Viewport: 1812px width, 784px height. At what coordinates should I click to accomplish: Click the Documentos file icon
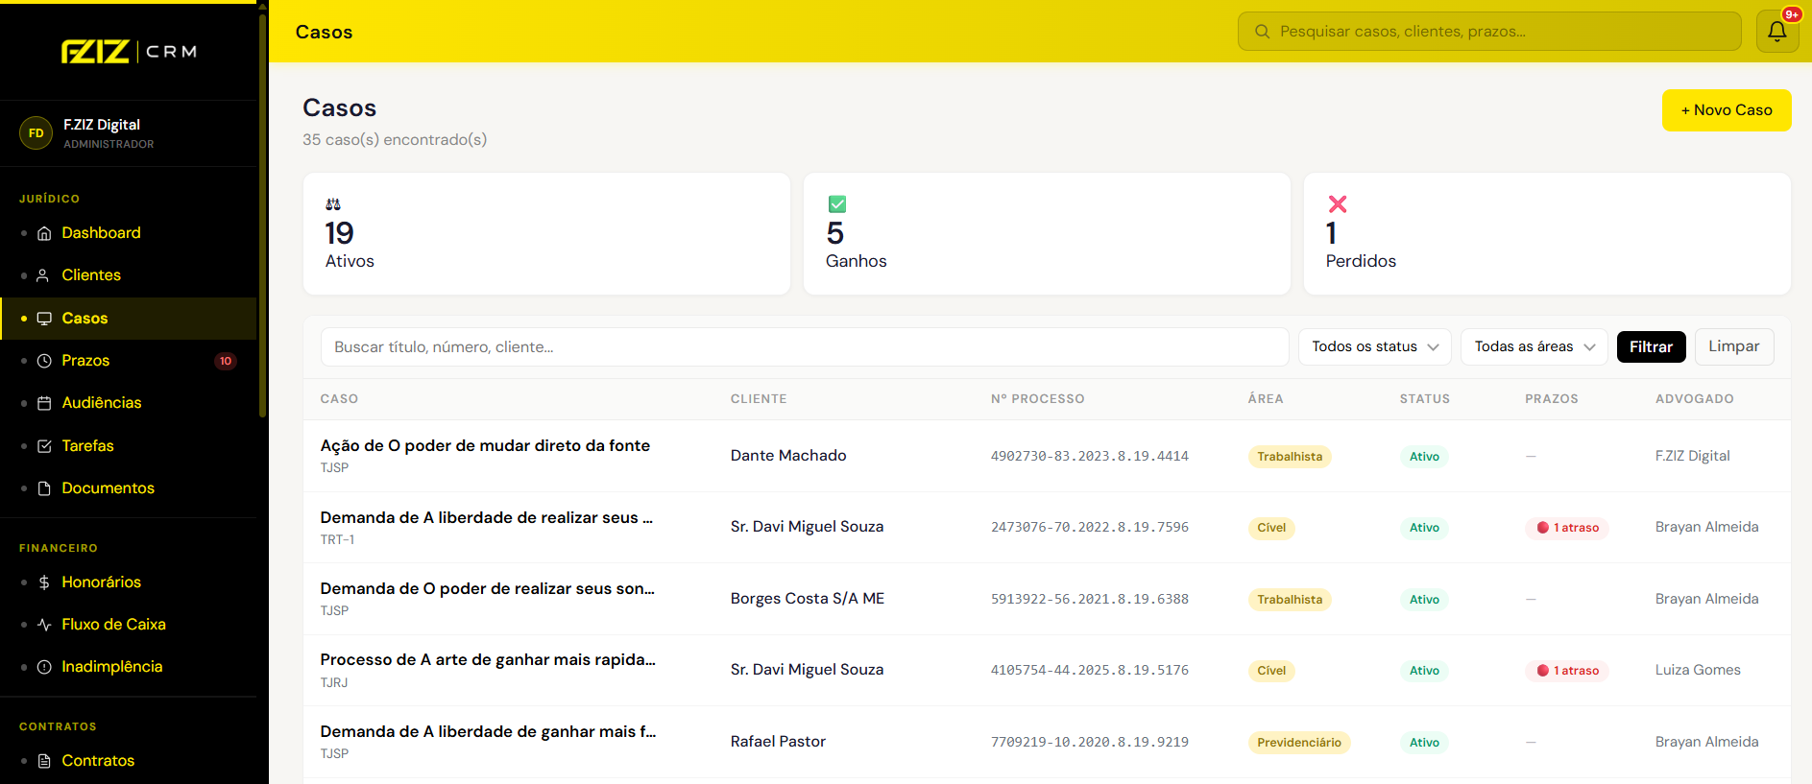(x=44, y=488)
